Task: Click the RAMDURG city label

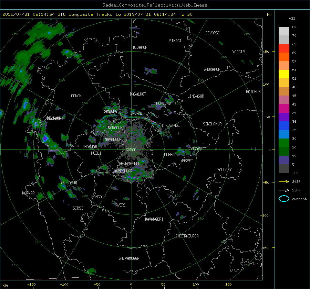Action: (110, 111)
